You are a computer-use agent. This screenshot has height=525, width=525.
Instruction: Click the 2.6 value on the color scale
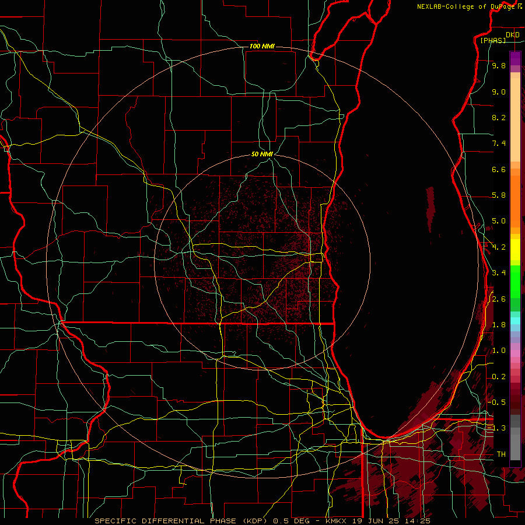click(x=499, y=299)
